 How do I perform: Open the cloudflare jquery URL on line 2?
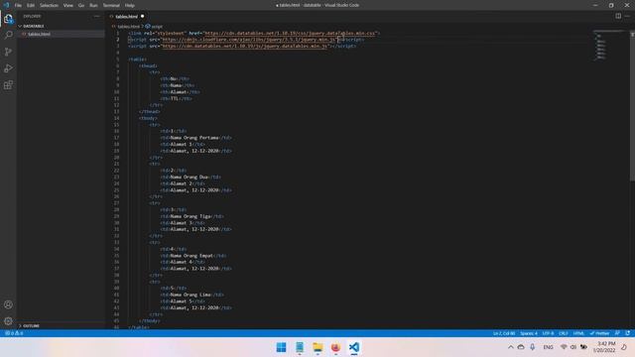coord(249,40)
